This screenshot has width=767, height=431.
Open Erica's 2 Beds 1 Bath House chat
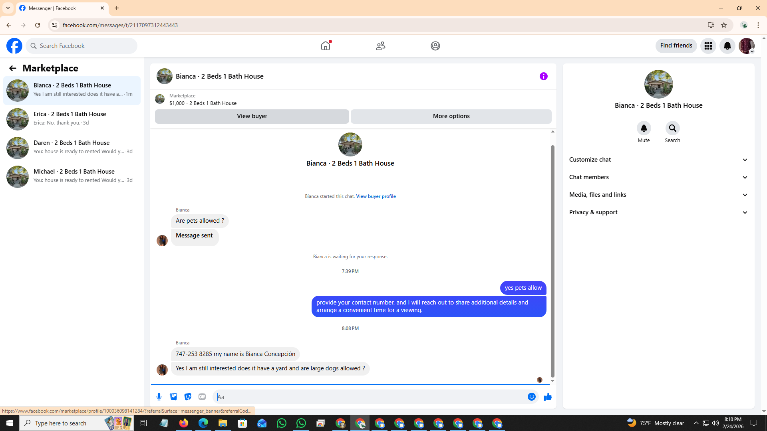72,119
